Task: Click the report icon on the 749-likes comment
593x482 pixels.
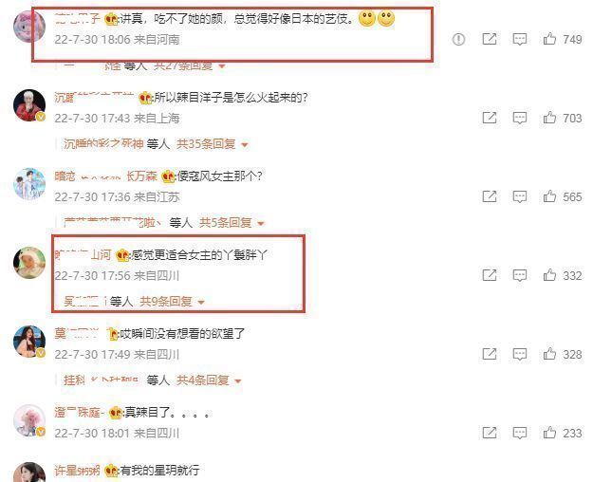Action: (458, 39)
